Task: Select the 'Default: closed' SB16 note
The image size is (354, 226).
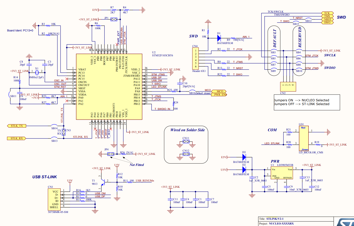Action: click(203, 93)
